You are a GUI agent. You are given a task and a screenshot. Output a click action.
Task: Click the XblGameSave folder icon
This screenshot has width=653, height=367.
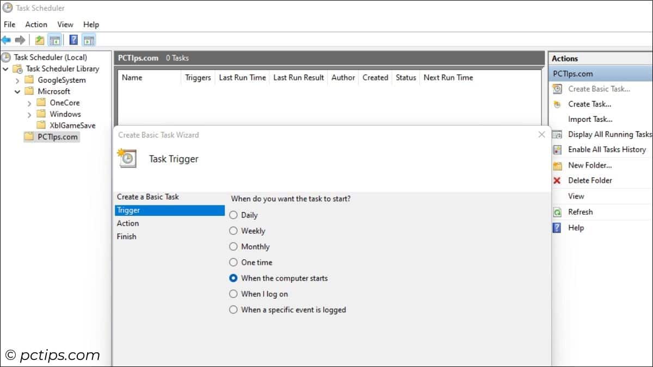pyautogui.click(x=41, y=125)
